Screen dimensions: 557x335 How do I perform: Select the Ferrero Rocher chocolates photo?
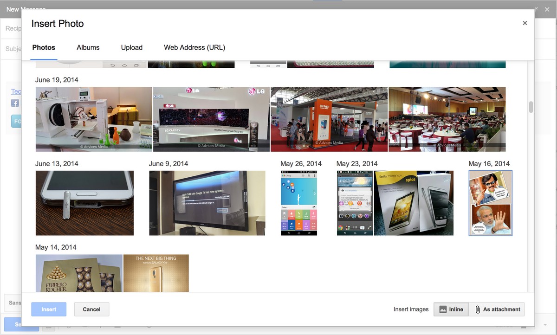tap(79, 273)
